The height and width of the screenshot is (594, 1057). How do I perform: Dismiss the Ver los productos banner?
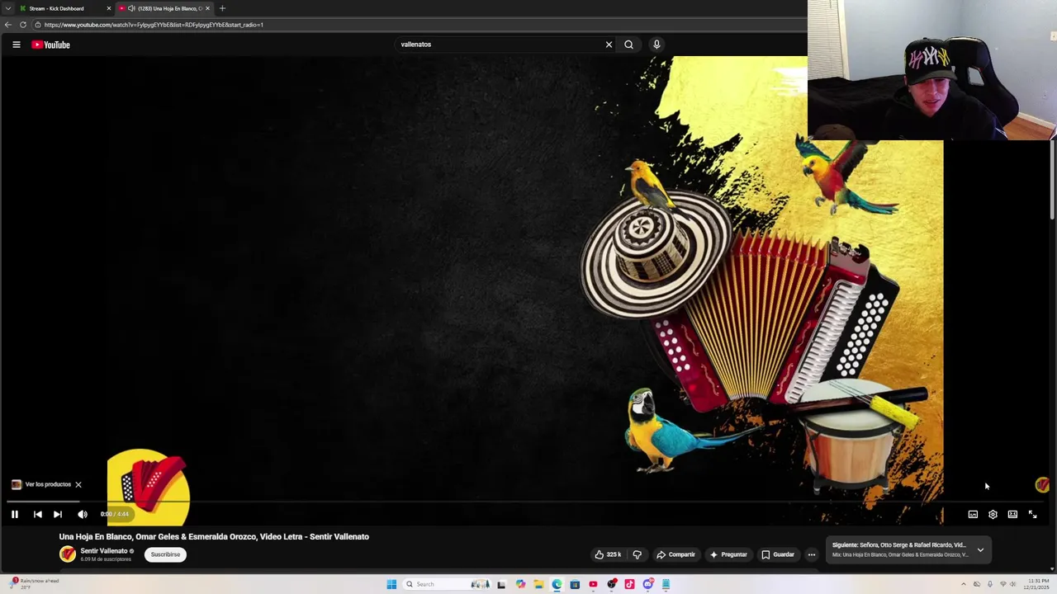pyautogui.click(x=78, y=484)
